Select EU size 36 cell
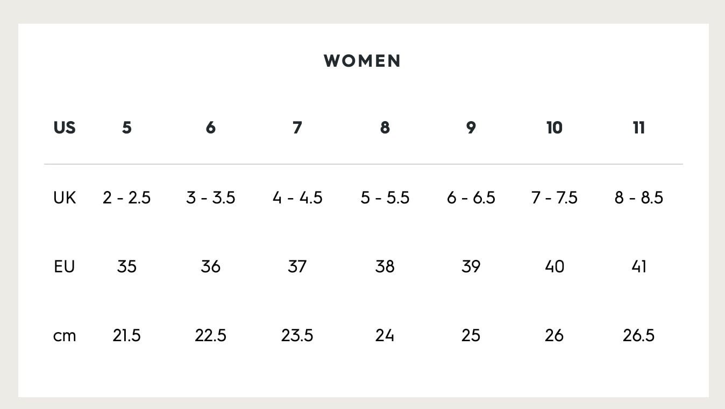725x409 pixels. [x=210, y=266]
